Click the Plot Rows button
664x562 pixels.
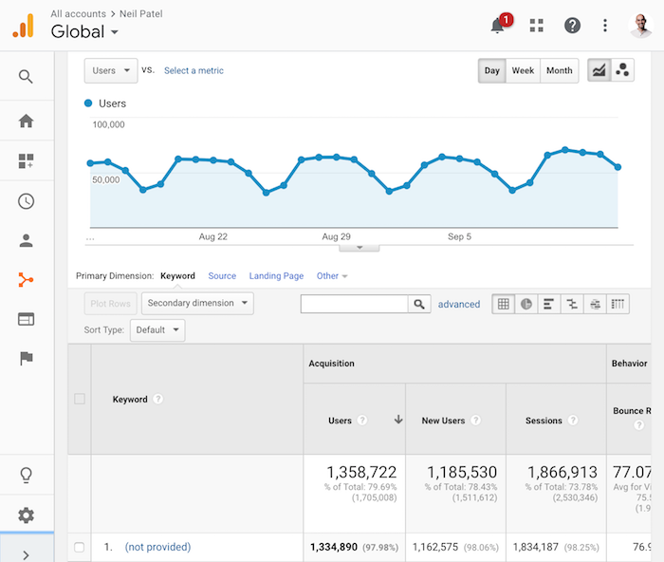(111, 304)
